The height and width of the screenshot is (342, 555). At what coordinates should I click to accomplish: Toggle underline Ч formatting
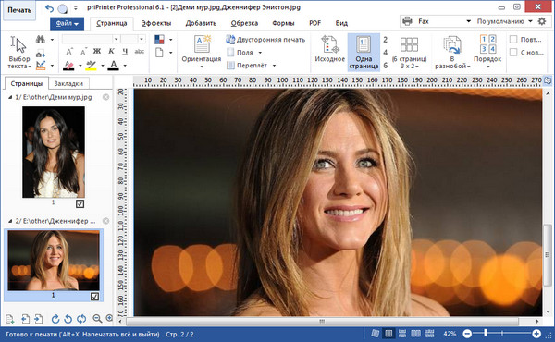click(125, 52)
